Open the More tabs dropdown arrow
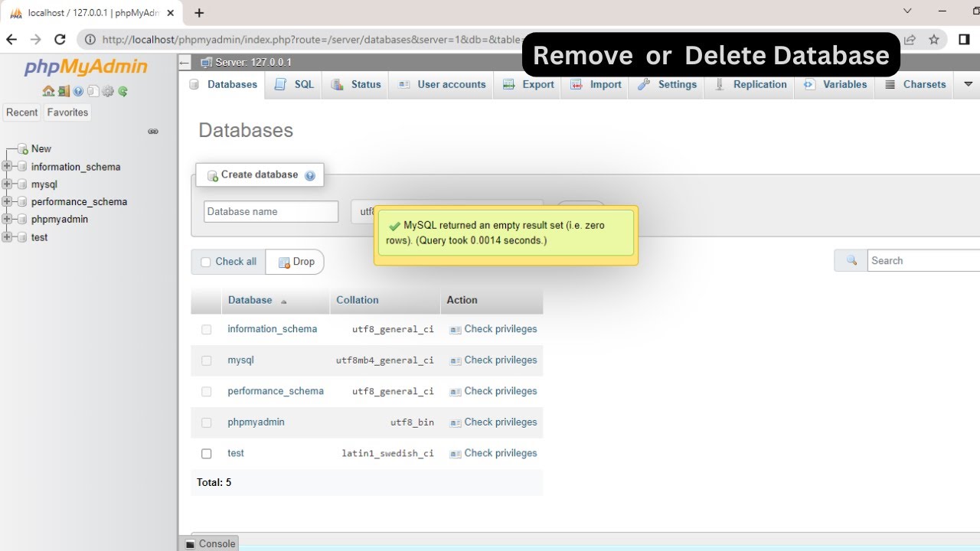This screenshot has width=980, height=551. click(x=968, y=84)
